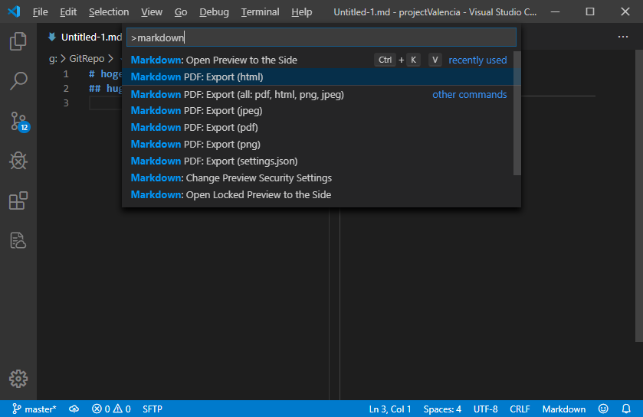The image size is (643, 417).
Task: Run Markdown PDF: Export (html)
Action: point(318,77)
